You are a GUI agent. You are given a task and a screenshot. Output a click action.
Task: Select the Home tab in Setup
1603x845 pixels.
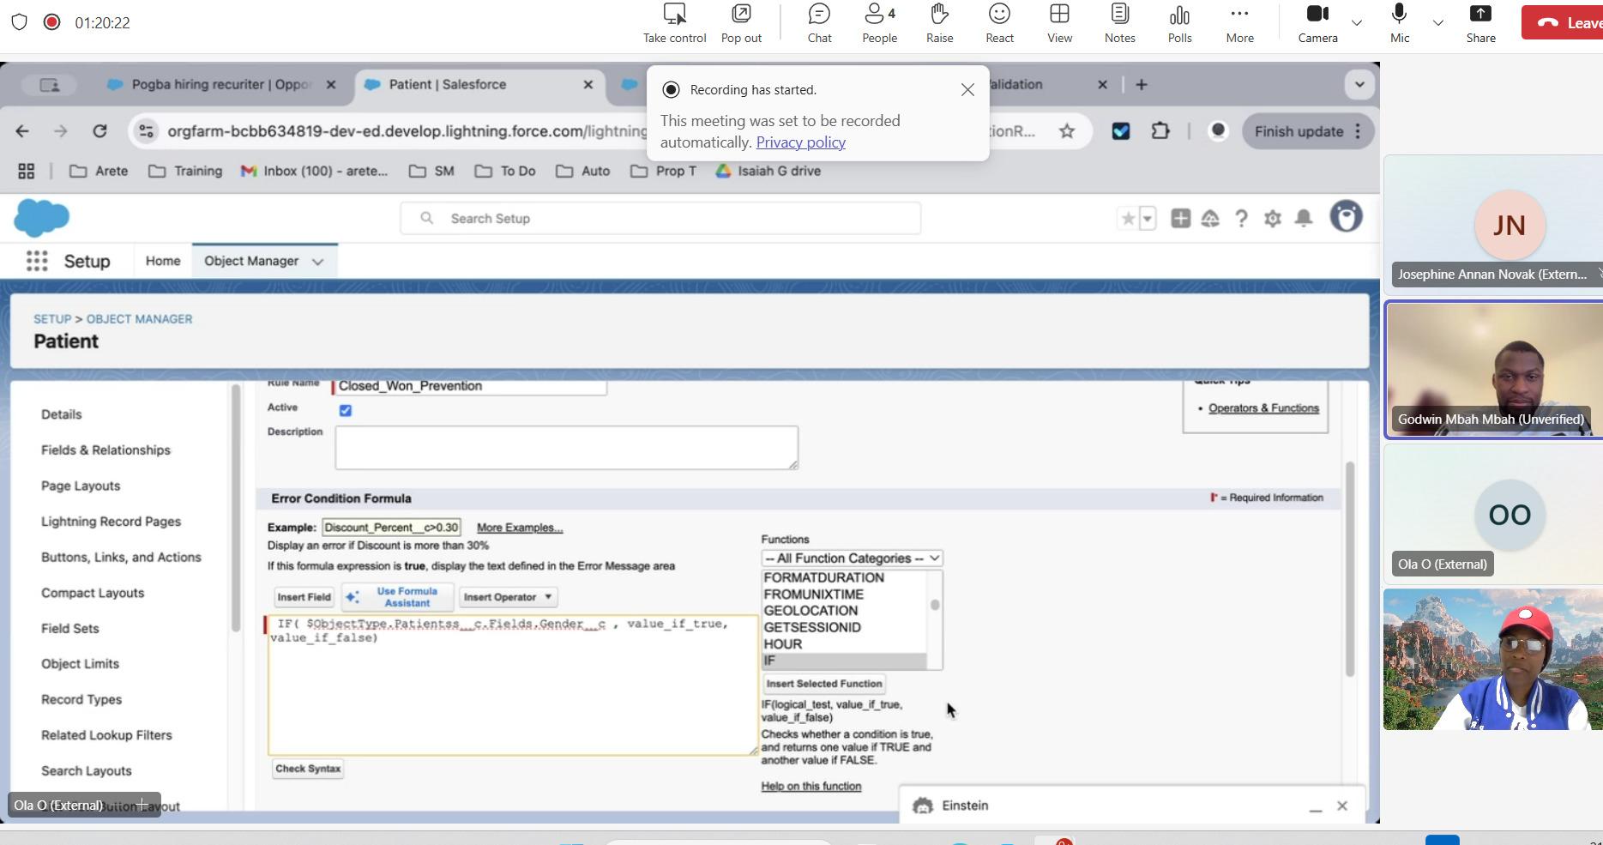[162, 260]
